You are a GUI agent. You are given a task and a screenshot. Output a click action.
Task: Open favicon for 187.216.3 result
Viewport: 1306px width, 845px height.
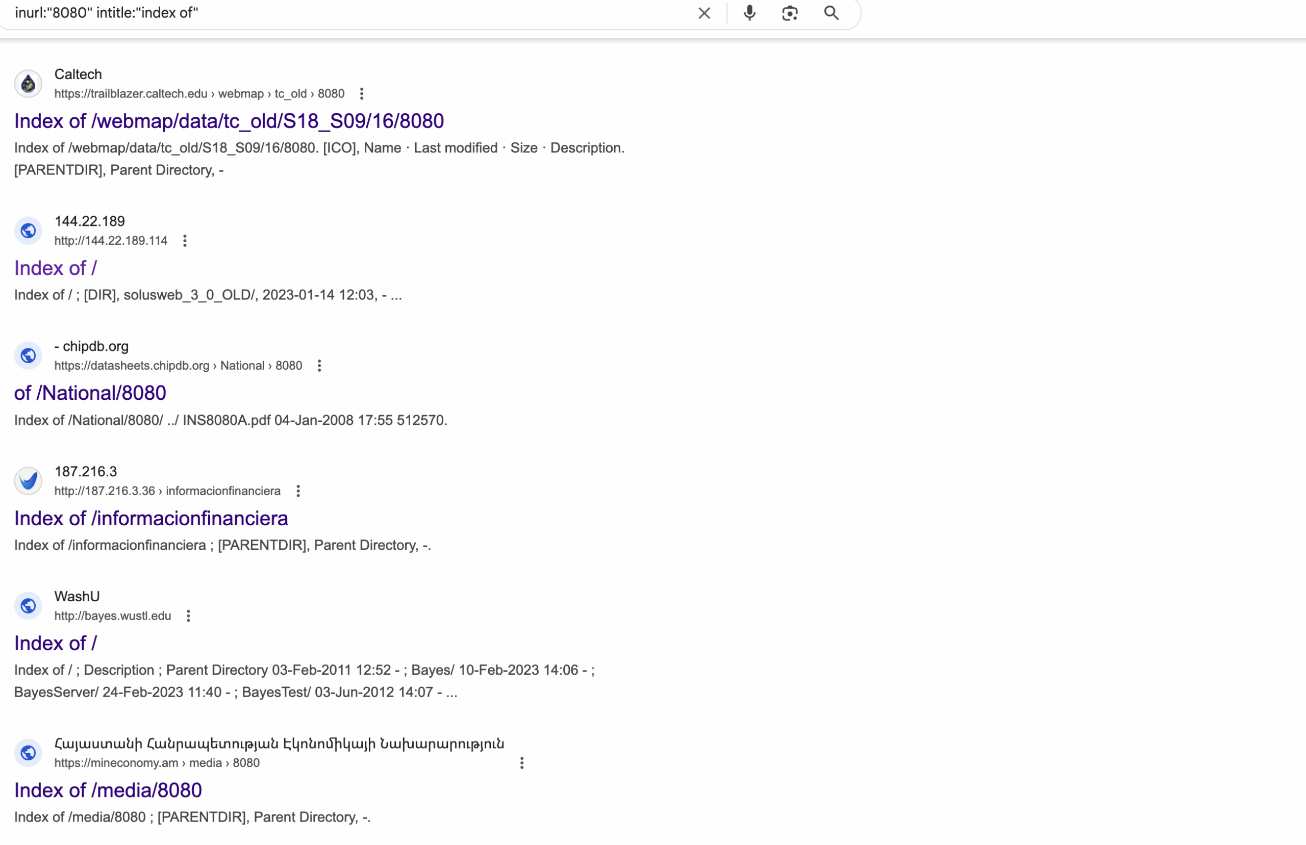click(28, 481)
